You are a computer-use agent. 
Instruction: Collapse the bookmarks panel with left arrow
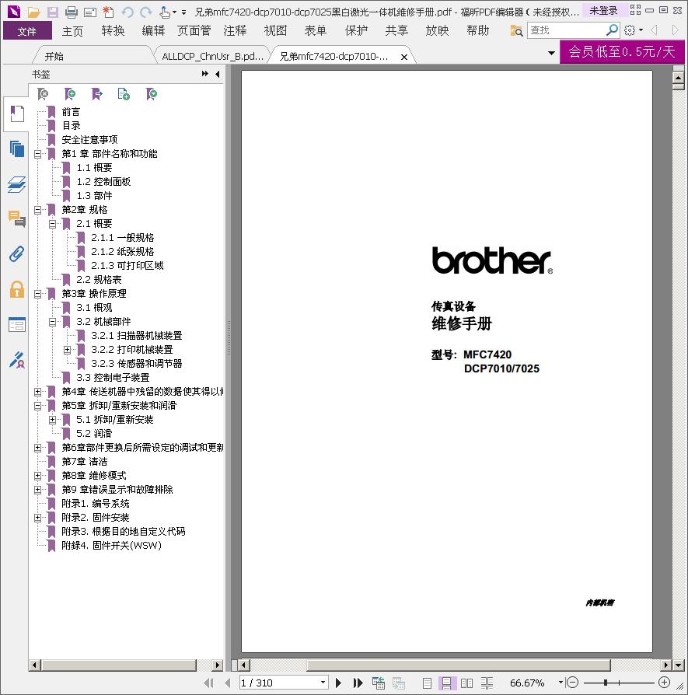(217, 74)
